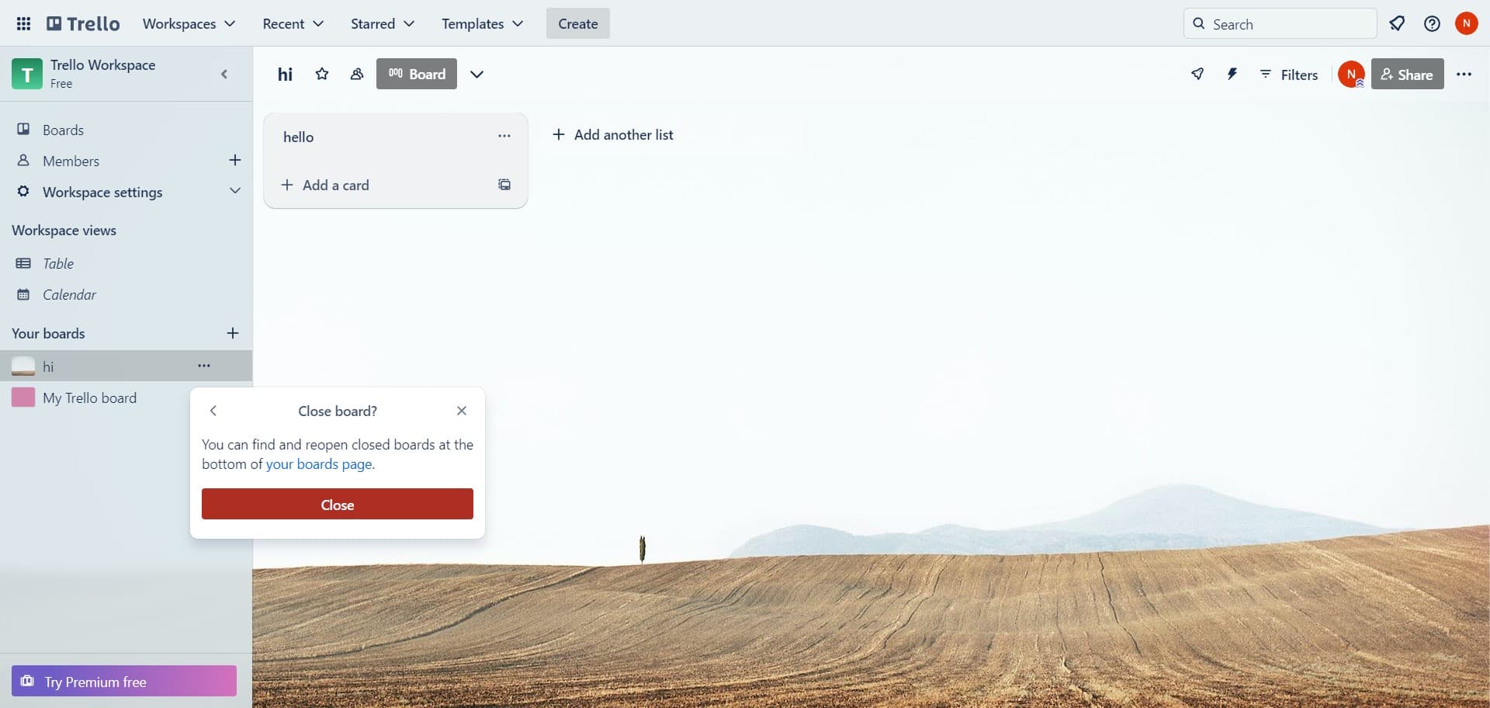
Task: Open the Automation lightning bolt icon
Action: click(1232, 74)
